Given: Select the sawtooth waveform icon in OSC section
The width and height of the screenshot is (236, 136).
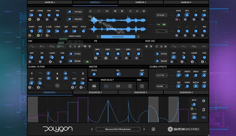Looking at the screenshot, I should pos(42,46).
